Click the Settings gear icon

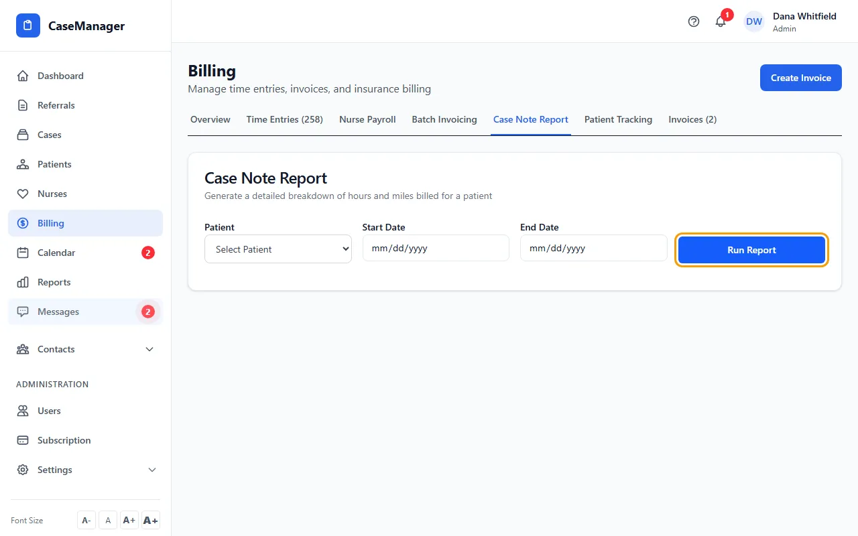[23, 470]
